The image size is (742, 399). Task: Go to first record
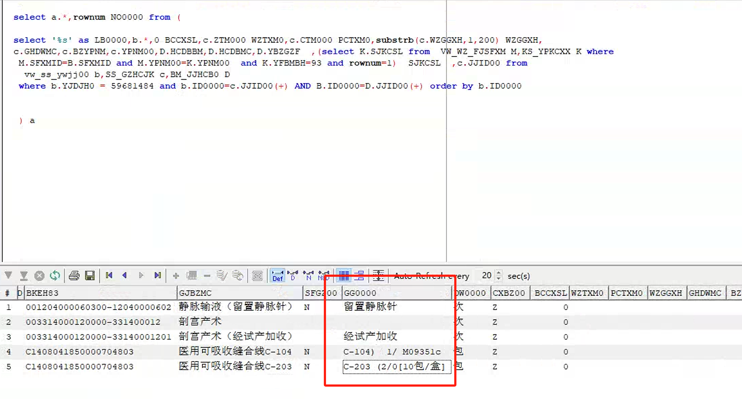coord(109,275)
